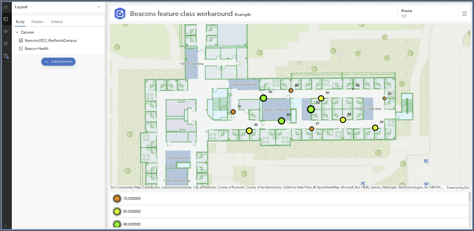Screen dimensions: 474x231
Task: Select the 88.000000 row in the beacon list
Action: click(132, 224)
